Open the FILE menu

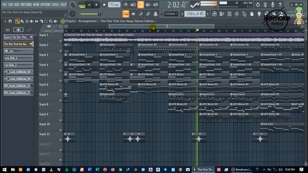coord(4,4)
